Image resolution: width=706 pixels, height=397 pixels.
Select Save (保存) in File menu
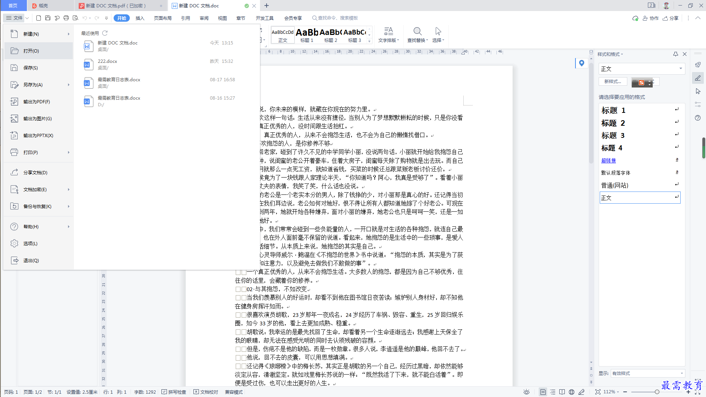(x=39, y=68)
